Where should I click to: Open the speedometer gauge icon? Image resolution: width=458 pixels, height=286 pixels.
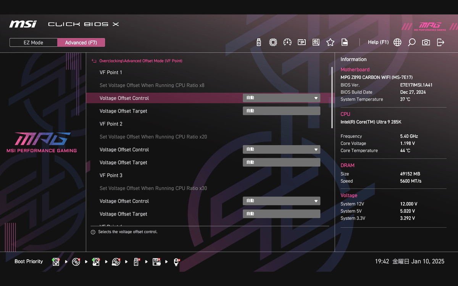coord(287,42)
